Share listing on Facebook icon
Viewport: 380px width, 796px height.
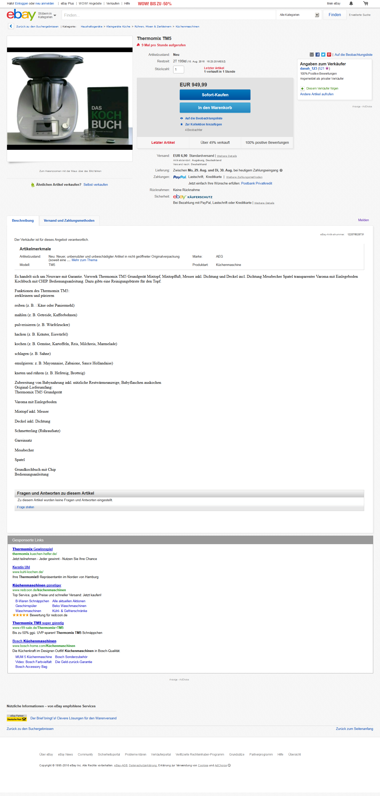(x=317, y=55)
